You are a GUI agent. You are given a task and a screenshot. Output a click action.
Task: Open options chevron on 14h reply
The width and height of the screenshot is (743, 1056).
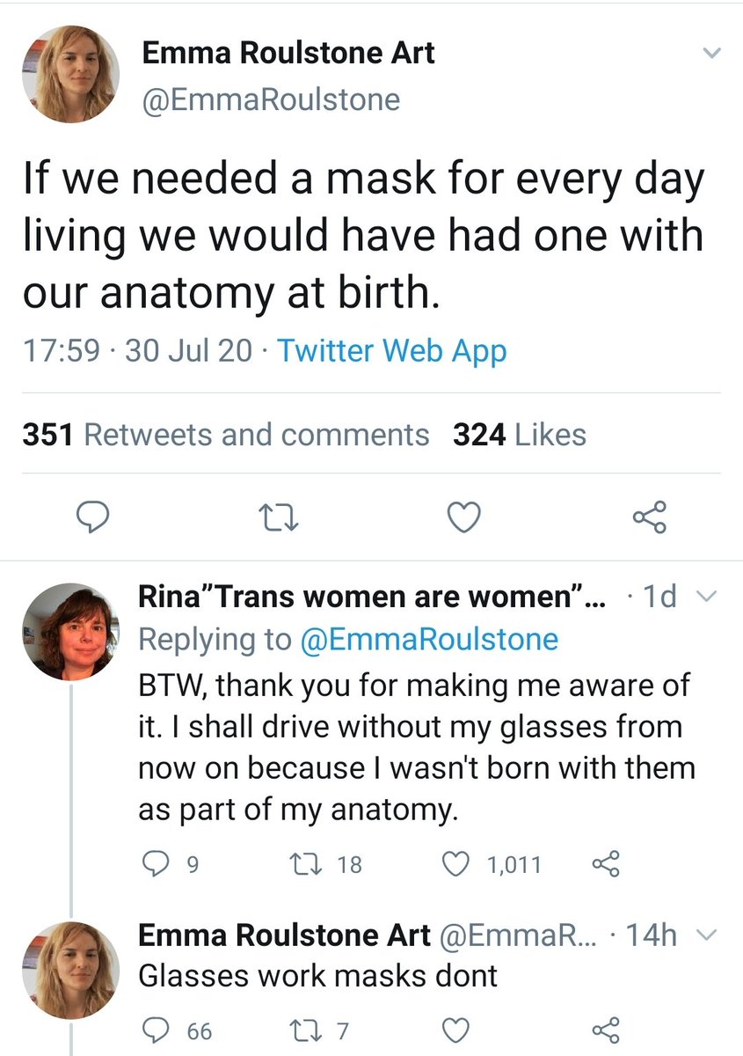point(705,936)
